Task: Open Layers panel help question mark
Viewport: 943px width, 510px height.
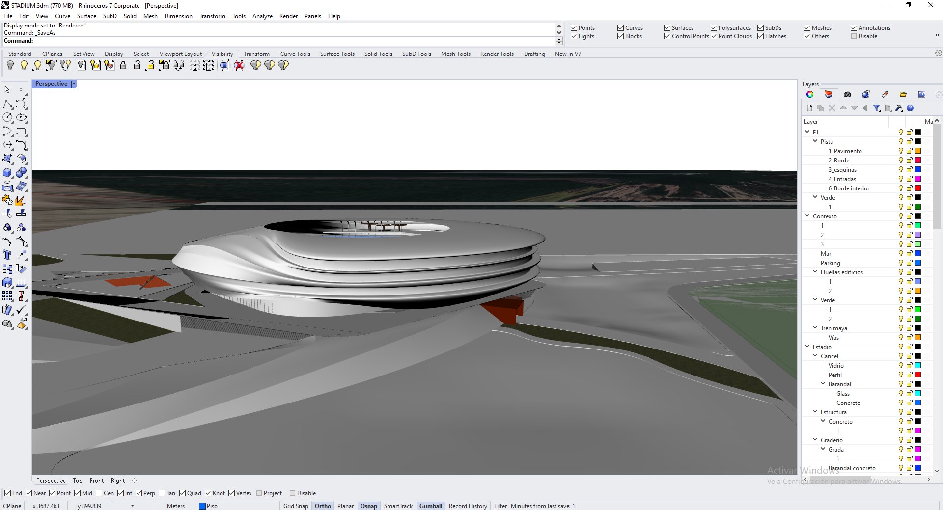Action: click(910, 108)
